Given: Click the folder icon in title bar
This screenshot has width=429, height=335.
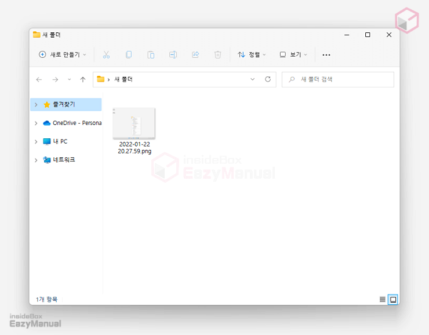Looking at the screenshot, I should click(x=37, y=35).
